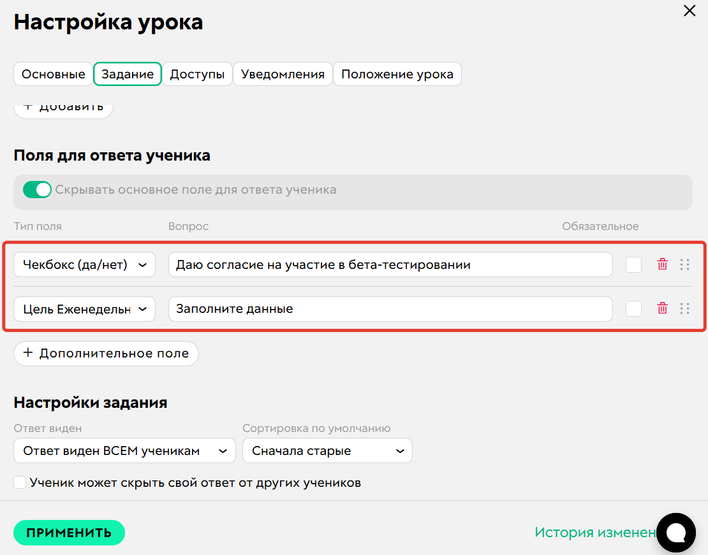Image resolution: width=708 pixels, height=555 pixels.
Task: Check the Обязательное box for Заполните данные
Action: (x=633, y=308)
